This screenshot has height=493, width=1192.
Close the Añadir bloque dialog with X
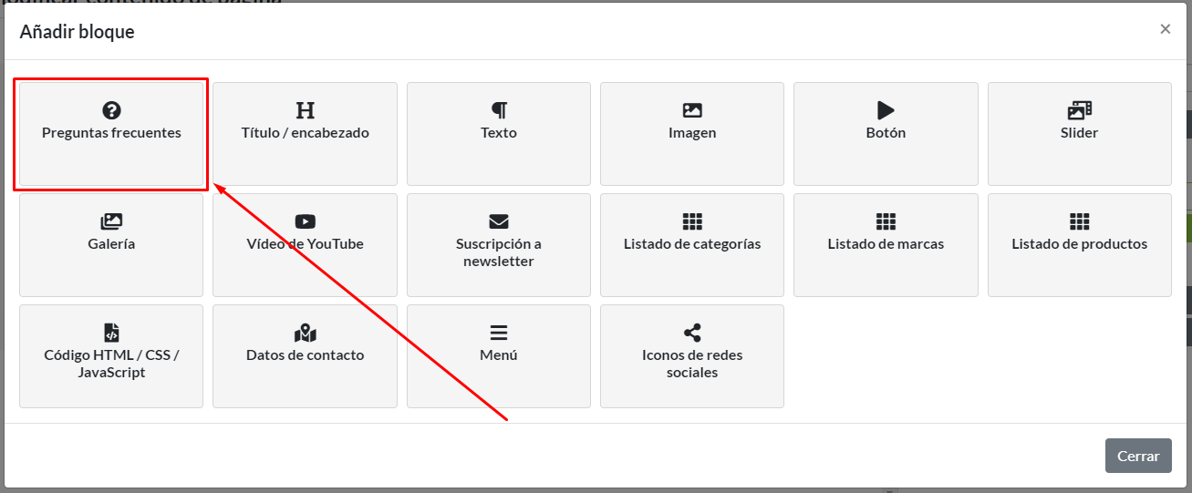pyautogui.click(x=1165, y=29)
